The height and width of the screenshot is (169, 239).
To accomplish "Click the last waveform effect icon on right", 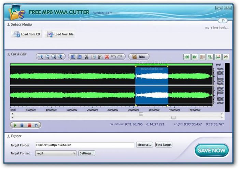I will click(226, 57).
